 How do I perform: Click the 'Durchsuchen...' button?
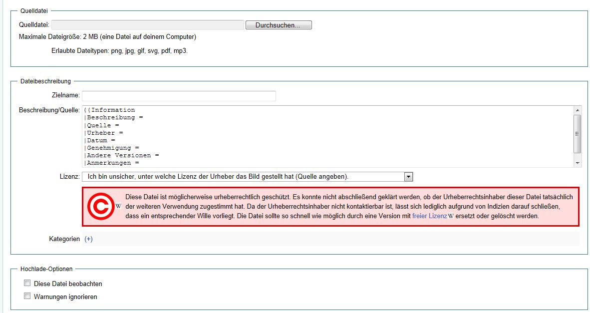coord(279,25)
